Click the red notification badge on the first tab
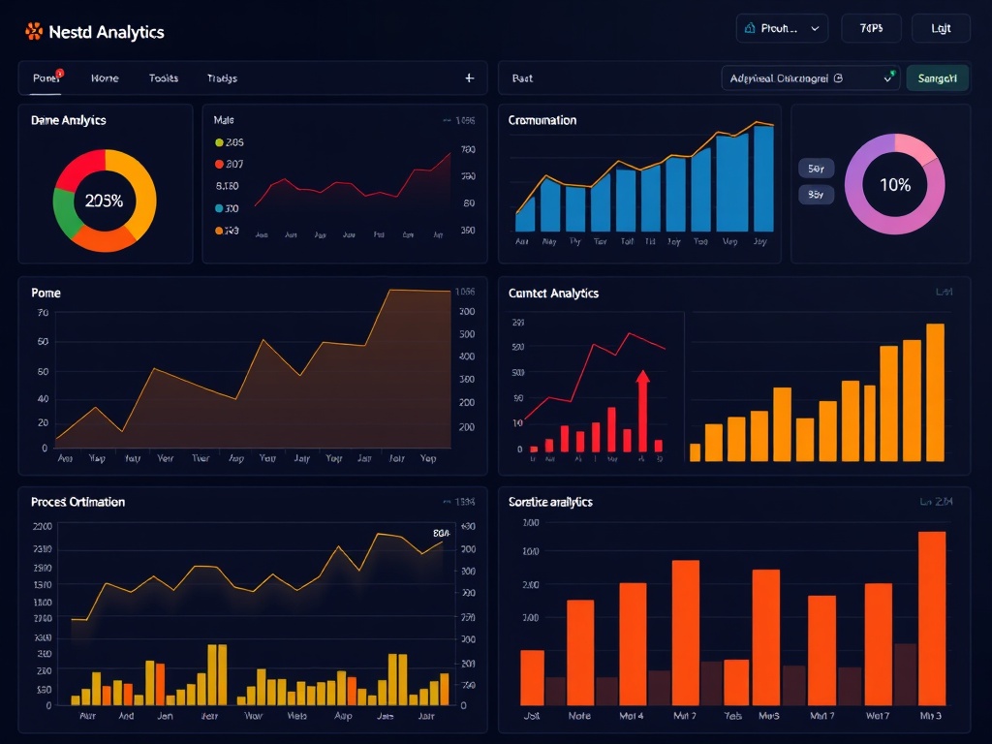The width and height of the screenshot is (992, 744). [60, 73]
